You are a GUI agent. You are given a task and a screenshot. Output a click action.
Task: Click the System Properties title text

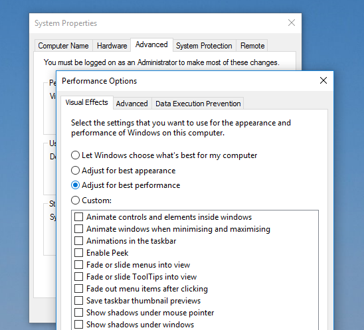(66, 23)
